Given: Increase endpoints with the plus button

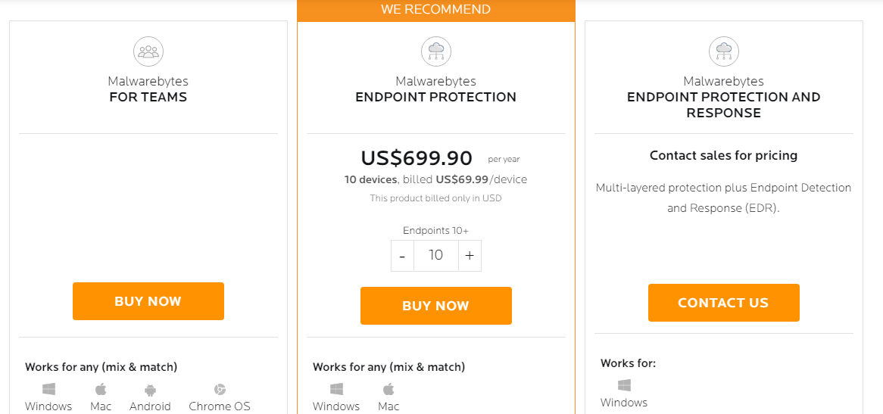Looking at the screenshot, I should tap(470, 256).
